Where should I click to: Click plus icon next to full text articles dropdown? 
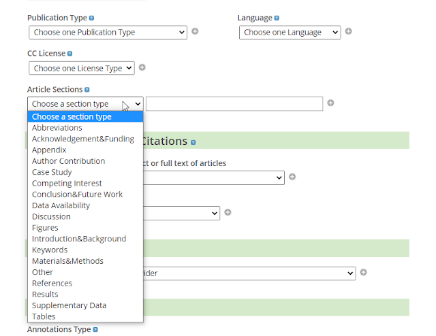(292, 177)
